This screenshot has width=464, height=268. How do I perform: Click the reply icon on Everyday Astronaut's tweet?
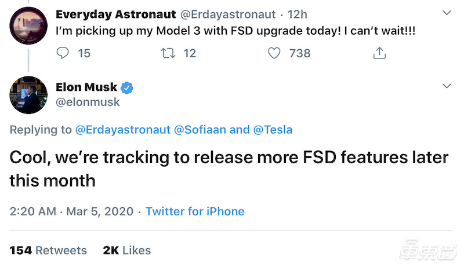[63, 53]
